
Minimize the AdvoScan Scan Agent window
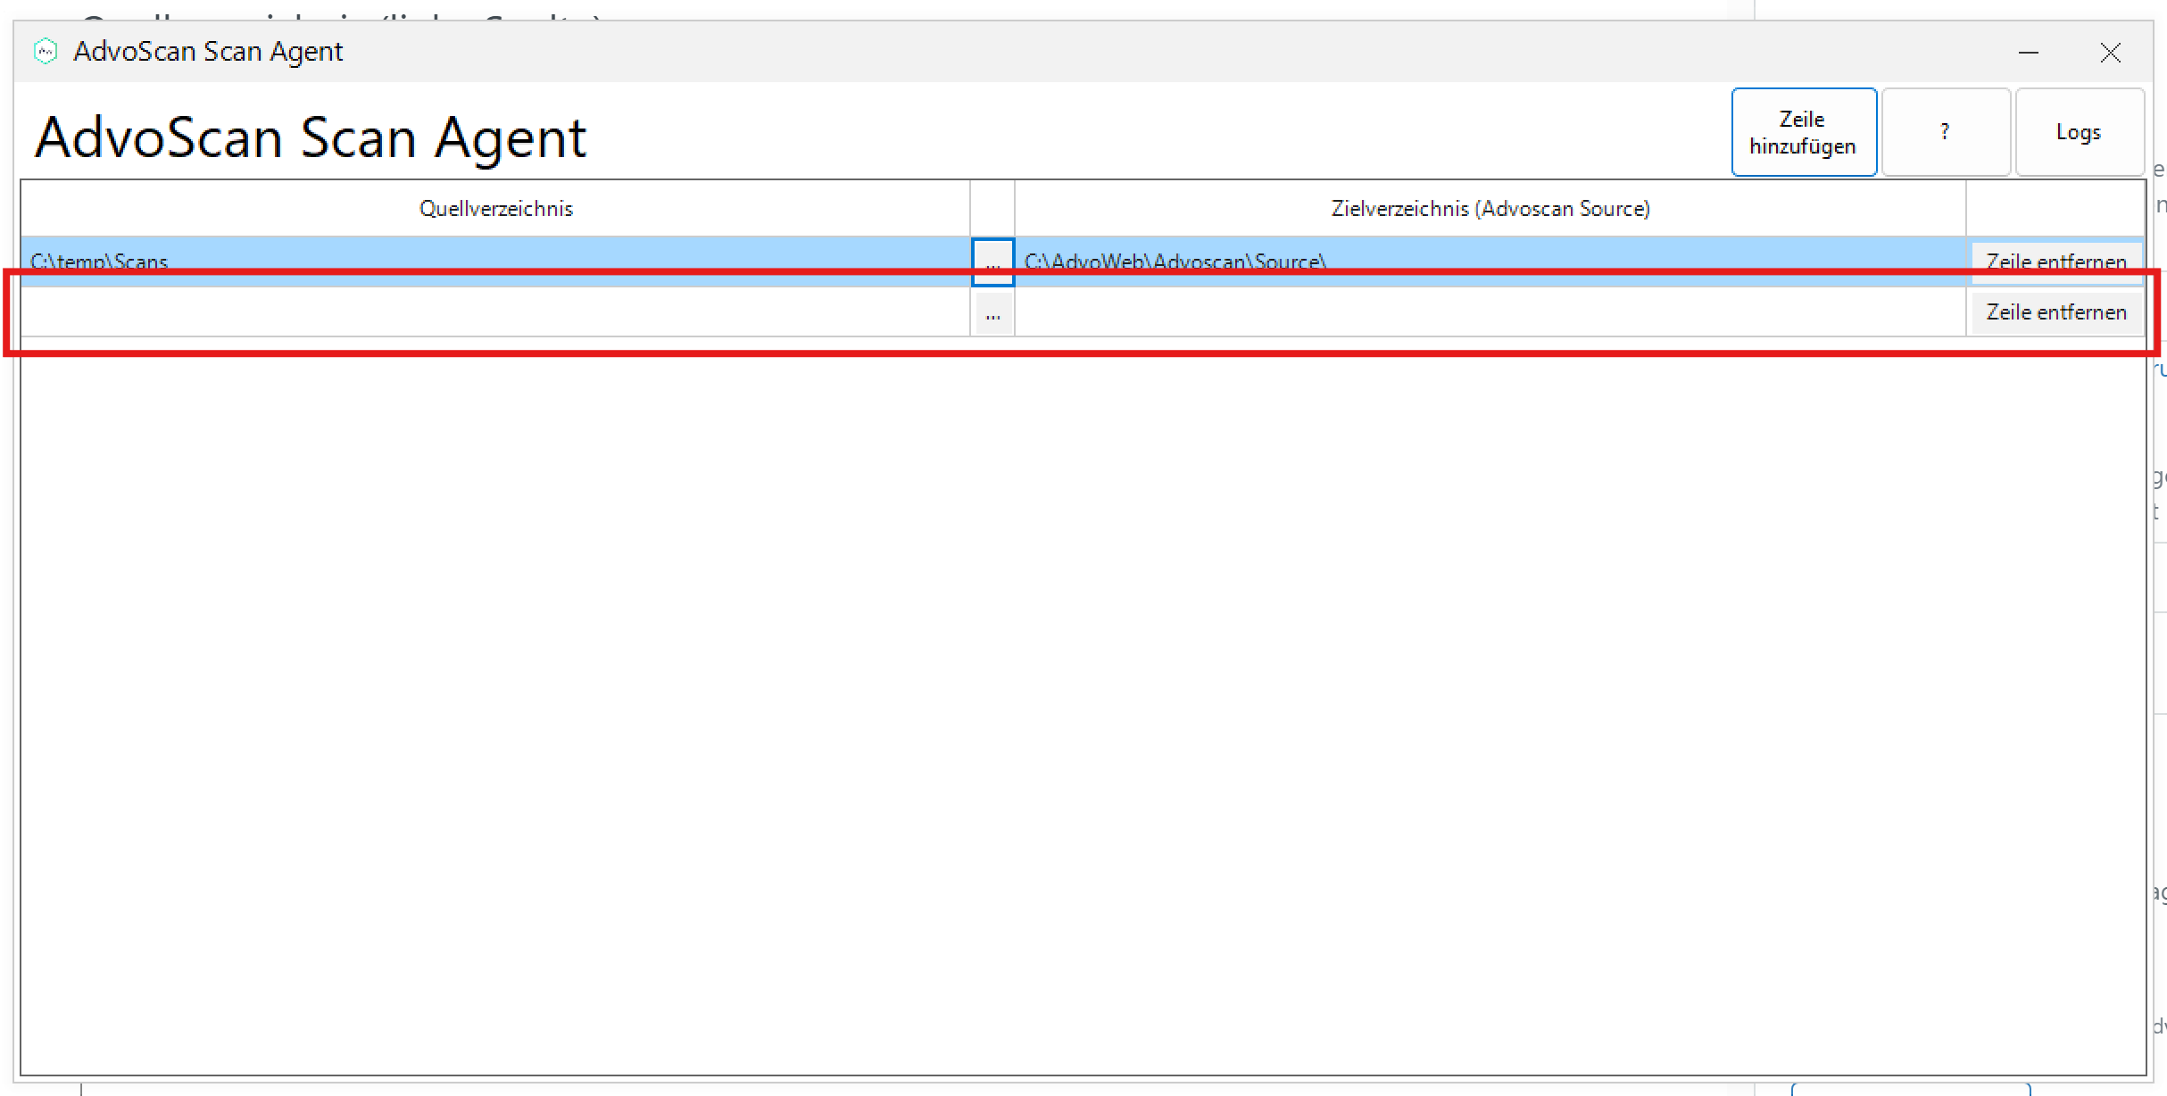(2029, 53)
